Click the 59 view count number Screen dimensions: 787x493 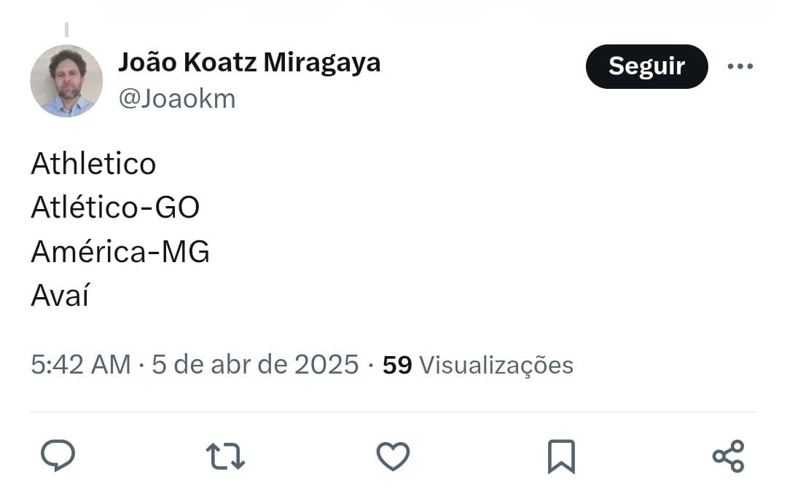coord(397,365)
